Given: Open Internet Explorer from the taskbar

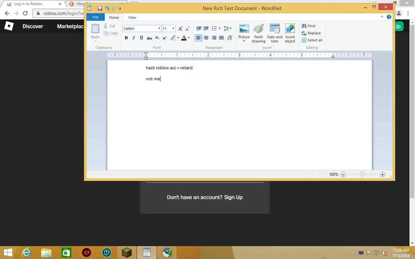Looking at the screenshot, I should point(26,253).
